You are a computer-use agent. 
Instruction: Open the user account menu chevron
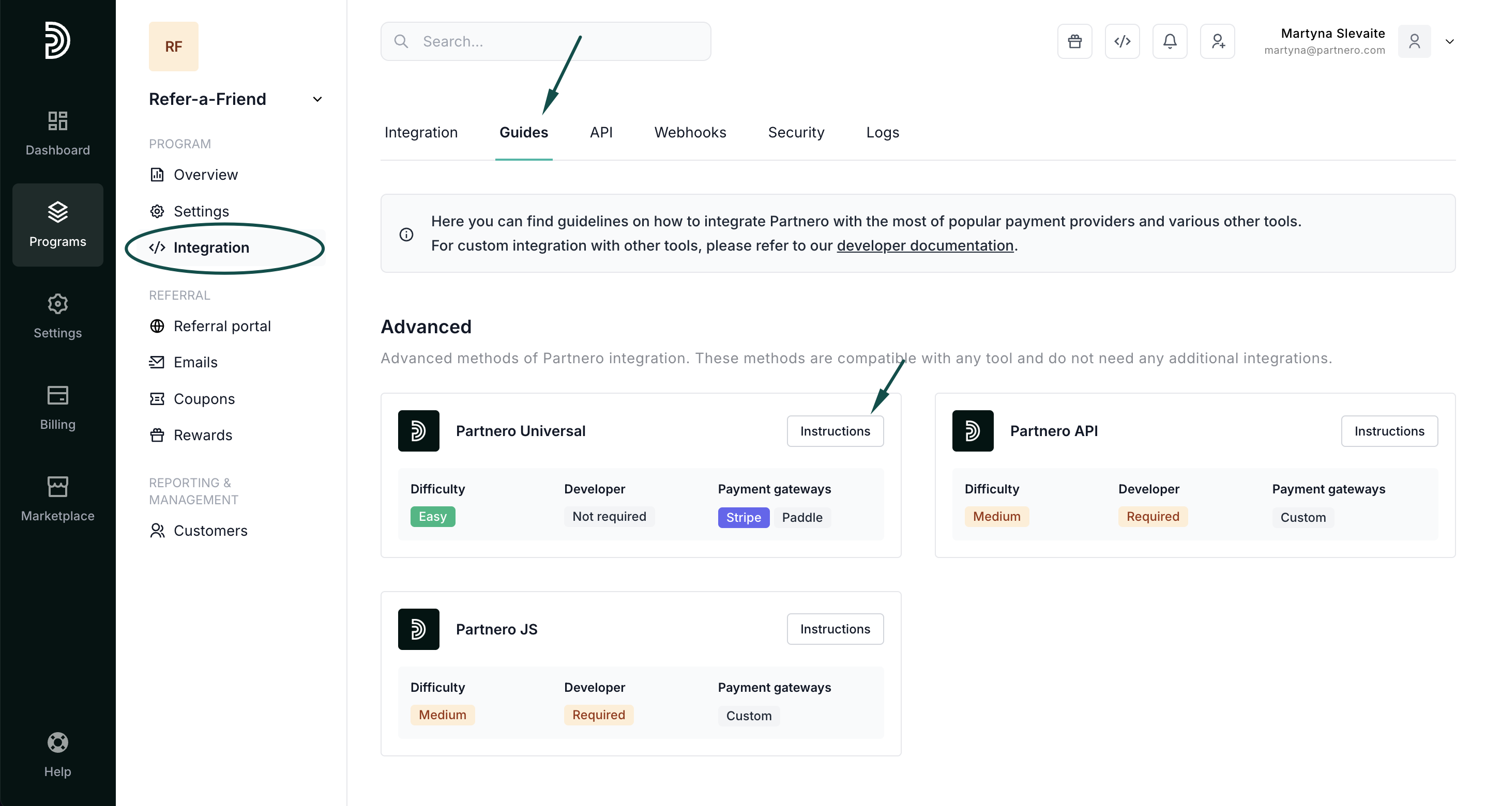tap(1449, 41)
